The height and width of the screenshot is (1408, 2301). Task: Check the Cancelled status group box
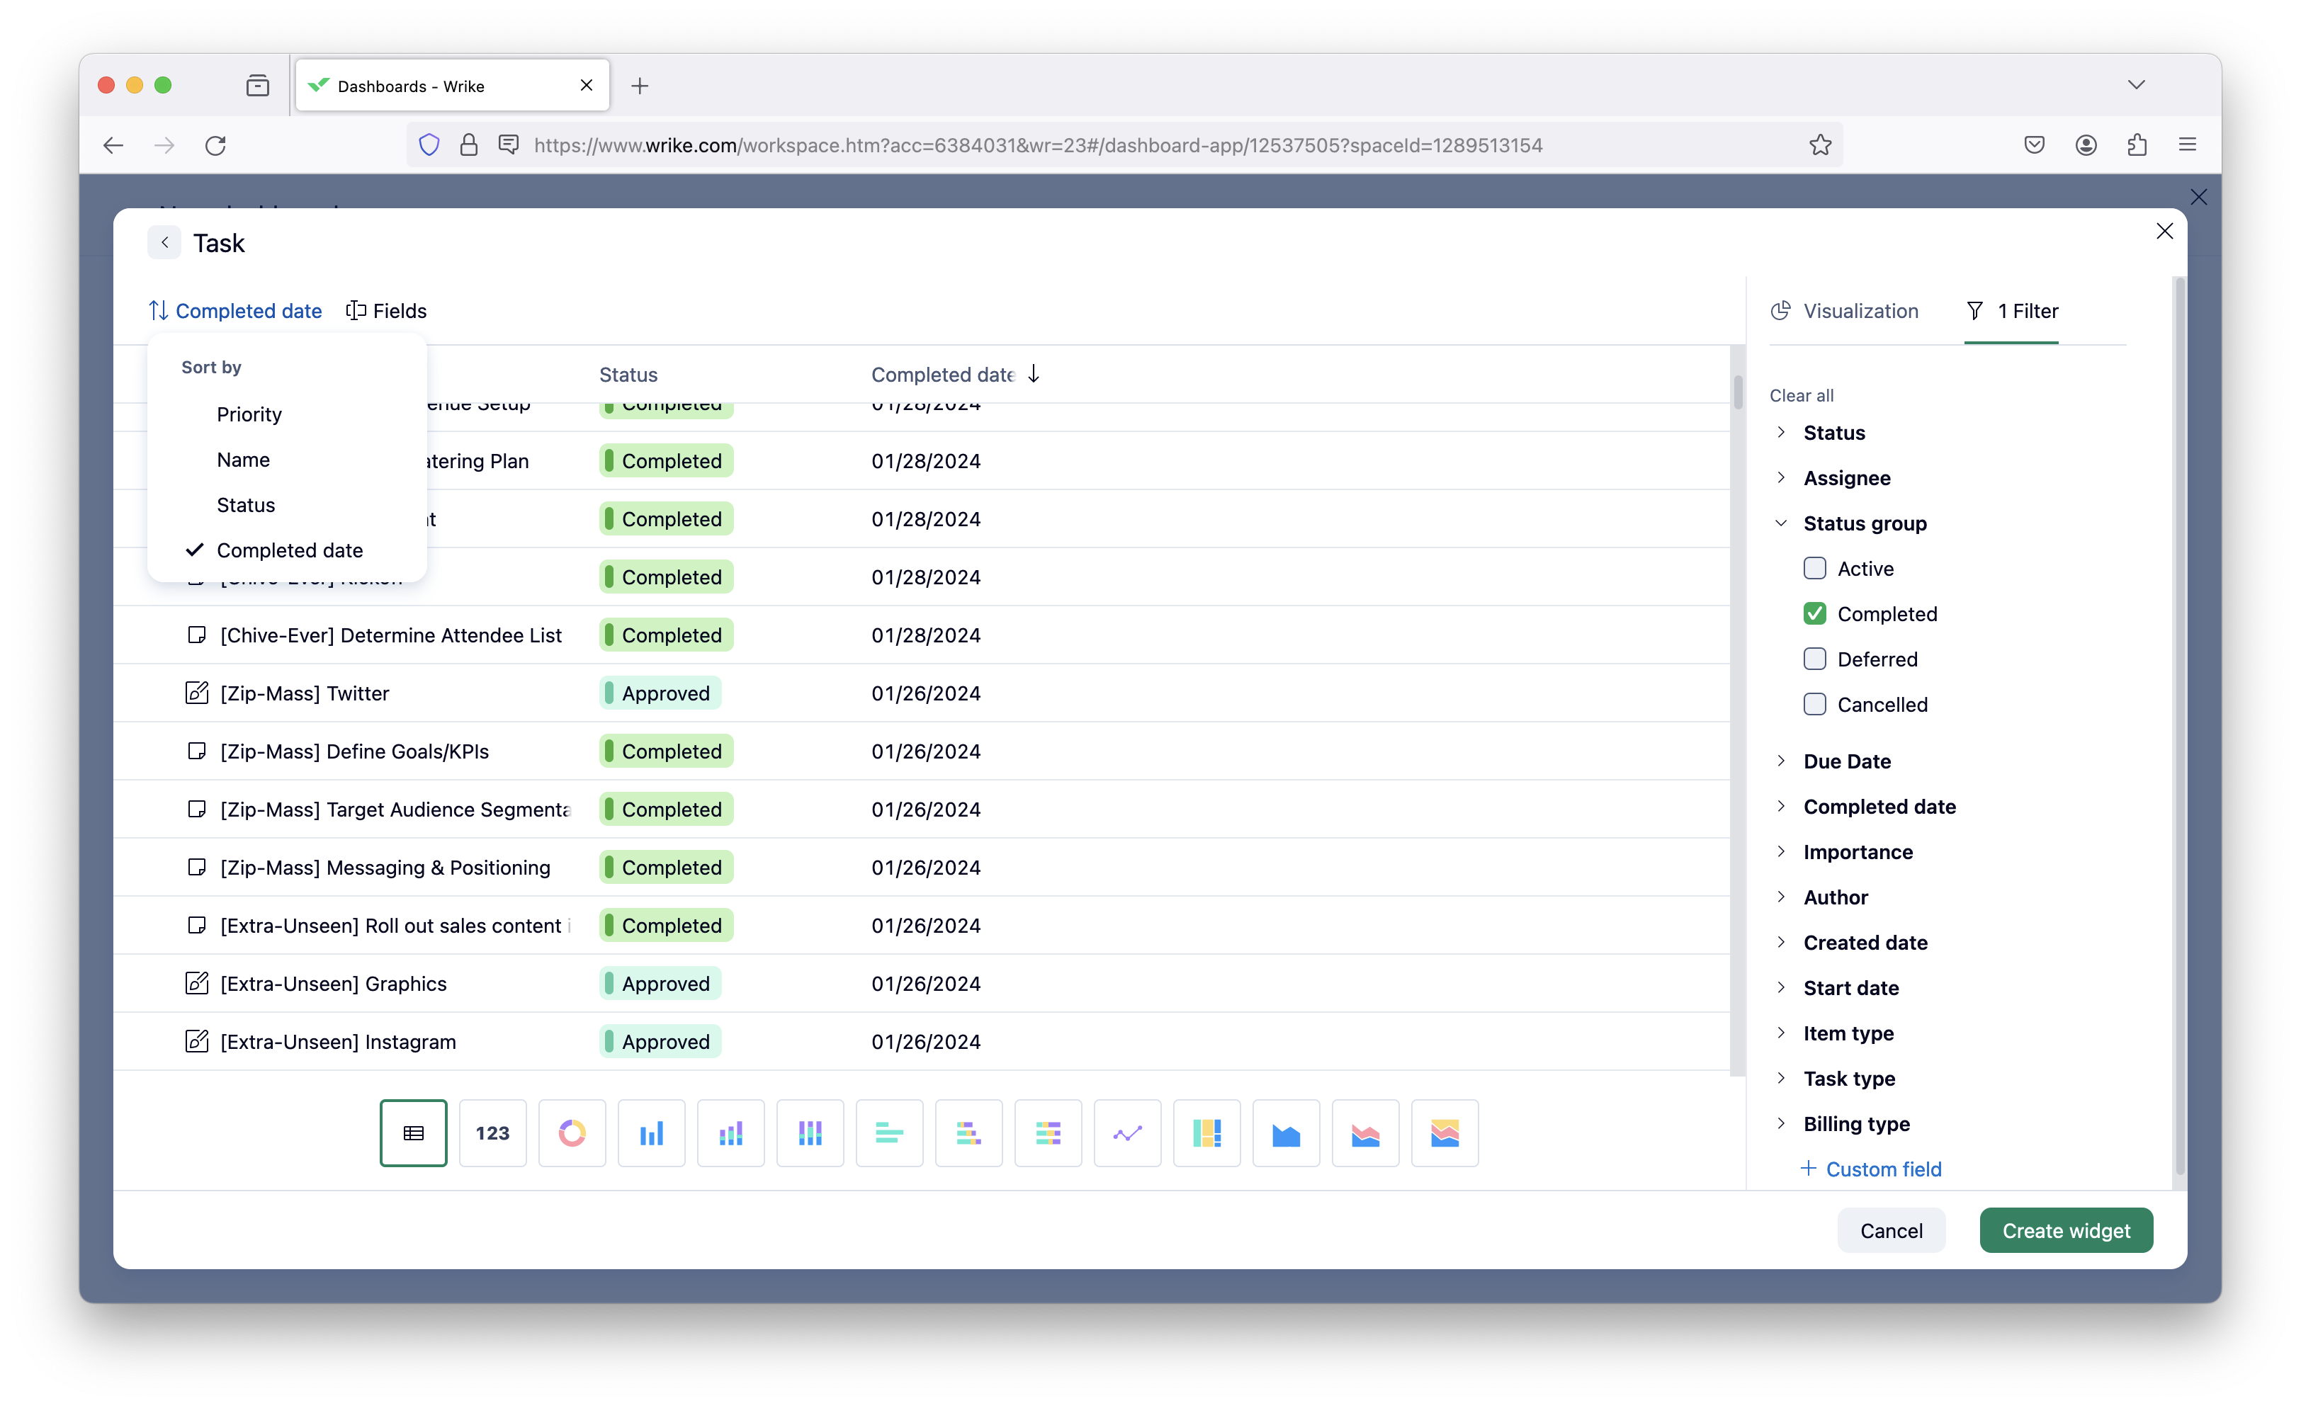pos(1814,704)
